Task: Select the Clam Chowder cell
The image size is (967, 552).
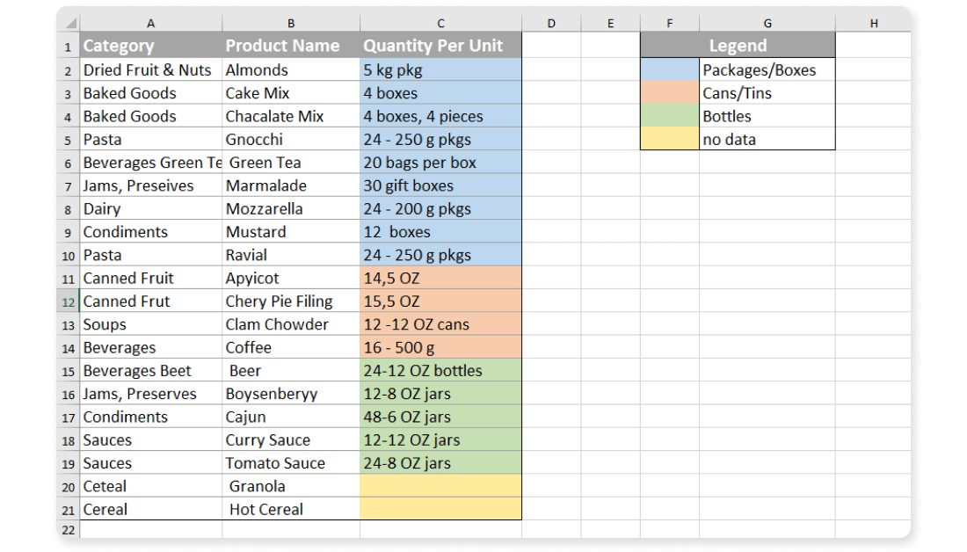Action: pyautogui.click(x=290, y=324)
